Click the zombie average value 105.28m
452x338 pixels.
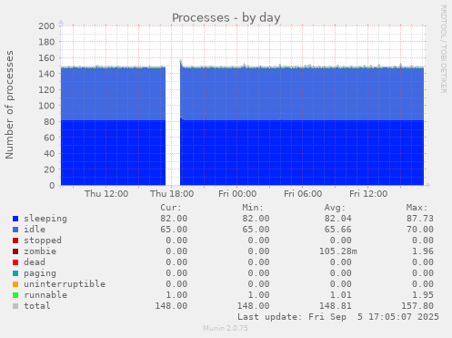(x=338, y=251)
